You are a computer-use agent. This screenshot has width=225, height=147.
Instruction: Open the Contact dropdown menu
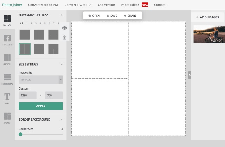(x=161, y=5)
